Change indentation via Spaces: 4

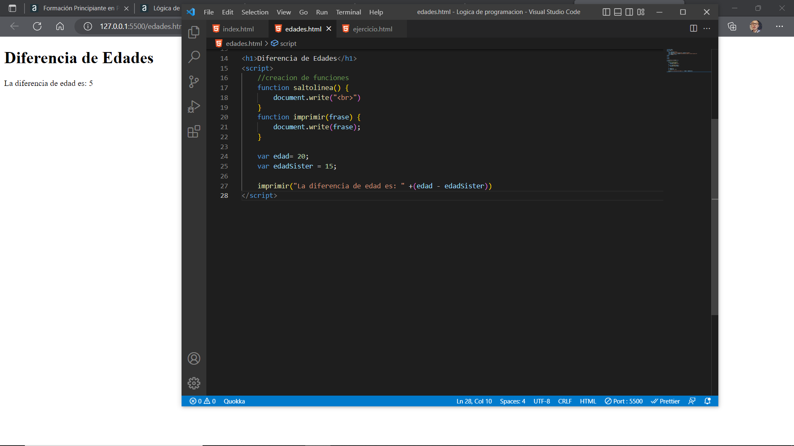pos(512,401)
